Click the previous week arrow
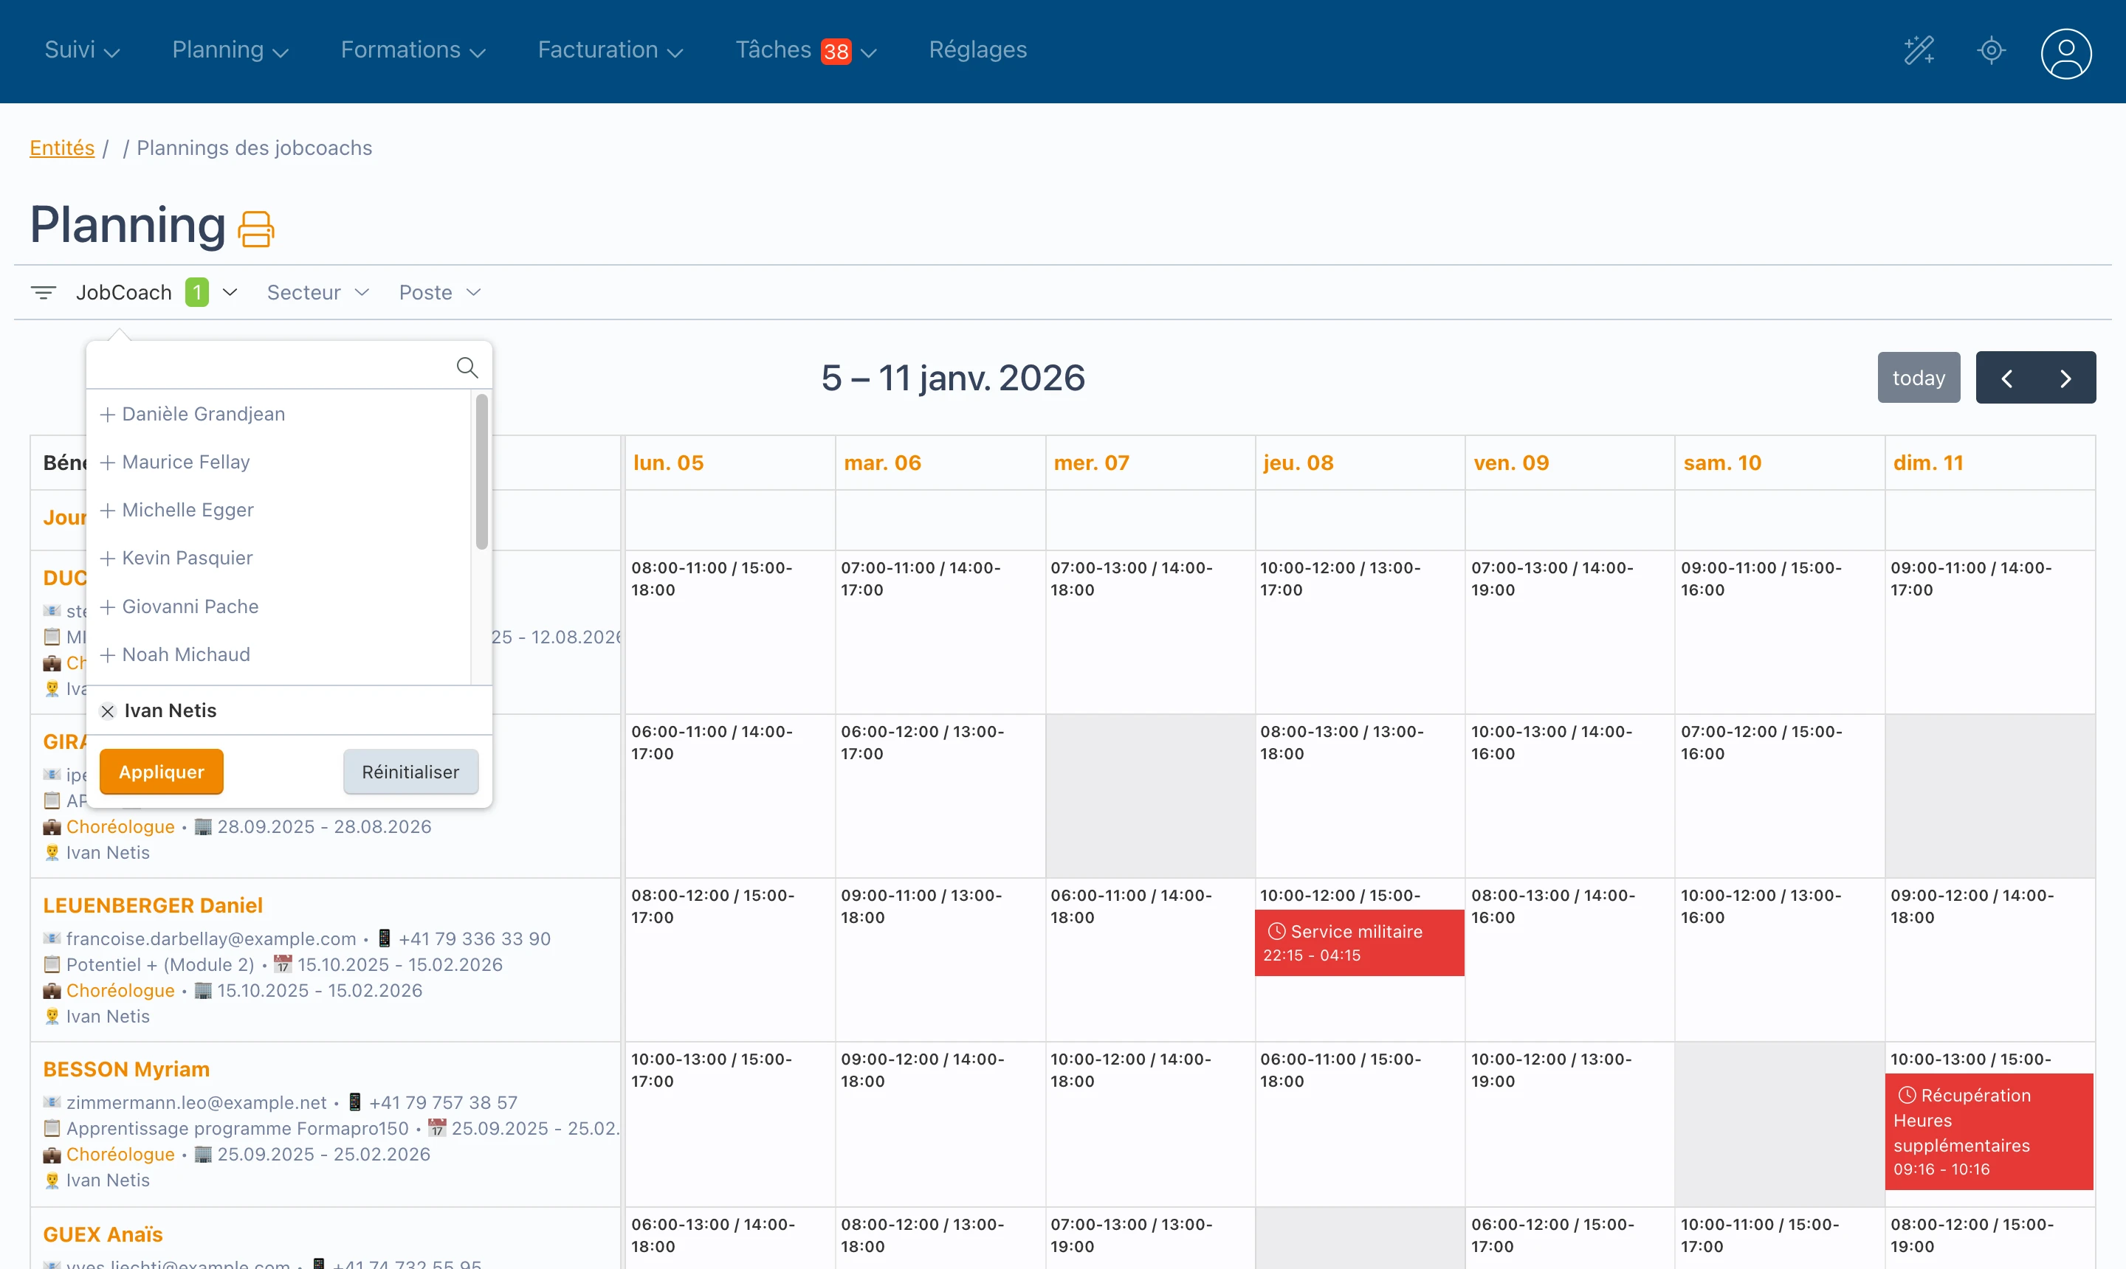This screenshot has height=1269, width=2126. [x=2006, y=377]
